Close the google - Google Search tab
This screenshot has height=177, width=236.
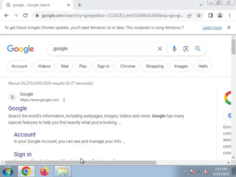click(68, 5)
